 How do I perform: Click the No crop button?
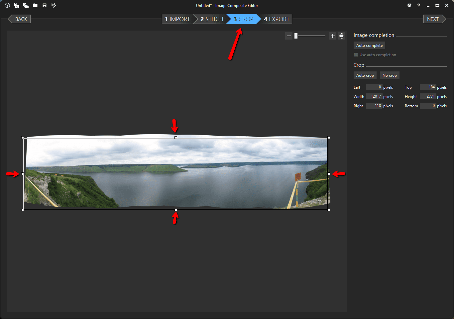[x=390, y=75]
